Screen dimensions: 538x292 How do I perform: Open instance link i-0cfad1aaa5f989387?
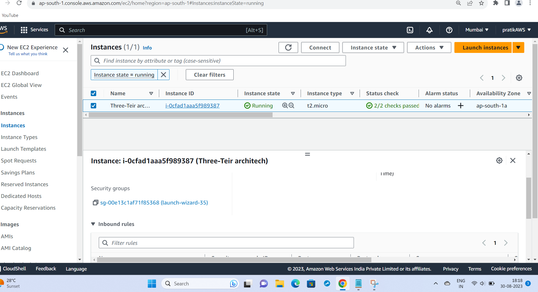pos(192,106)
